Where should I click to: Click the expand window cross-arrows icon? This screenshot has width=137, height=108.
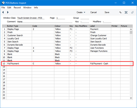(126, 12)
